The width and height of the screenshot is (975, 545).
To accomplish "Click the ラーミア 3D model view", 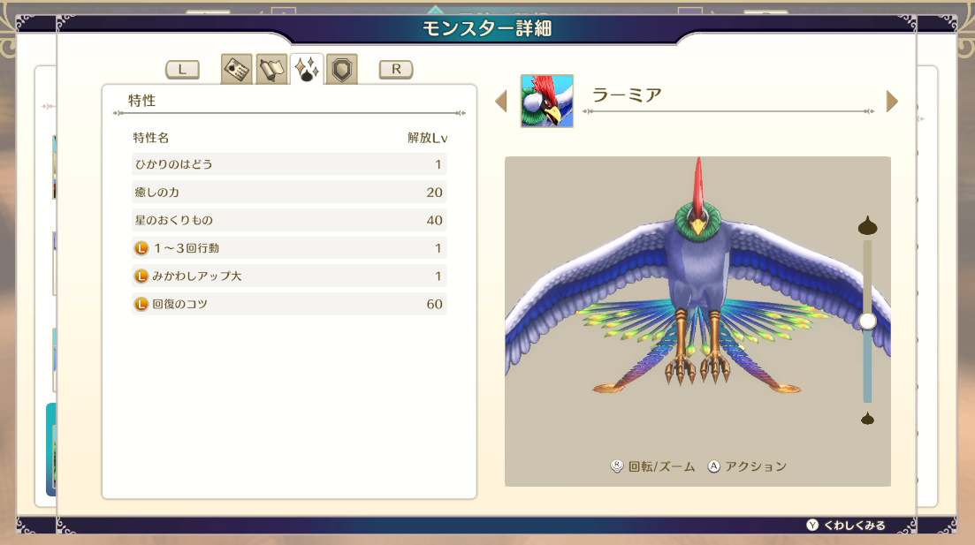I will pyautogui.click(x=697, y=322).
